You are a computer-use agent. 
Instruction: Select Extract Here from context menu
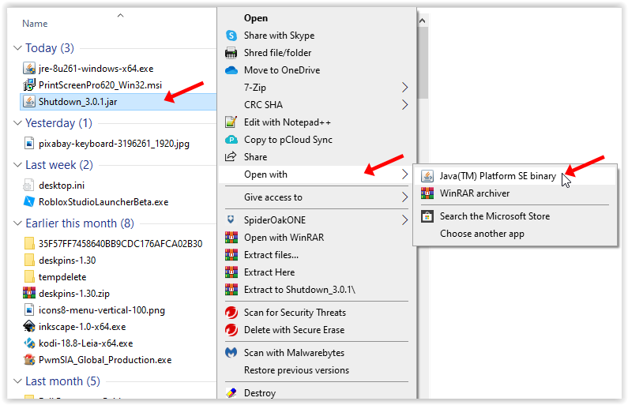[271, 272]
